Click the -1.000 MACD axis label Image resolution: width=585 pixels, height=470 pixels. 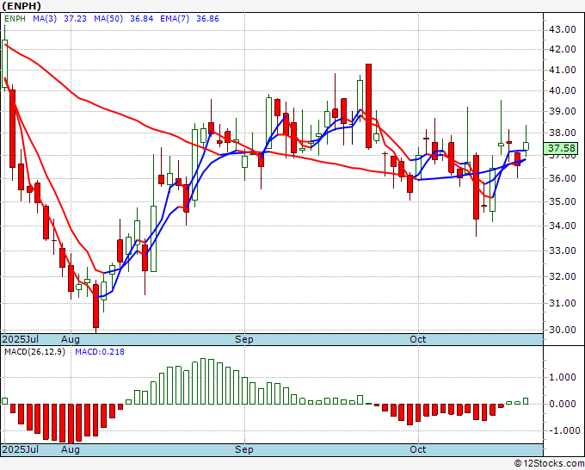(563, 430)
